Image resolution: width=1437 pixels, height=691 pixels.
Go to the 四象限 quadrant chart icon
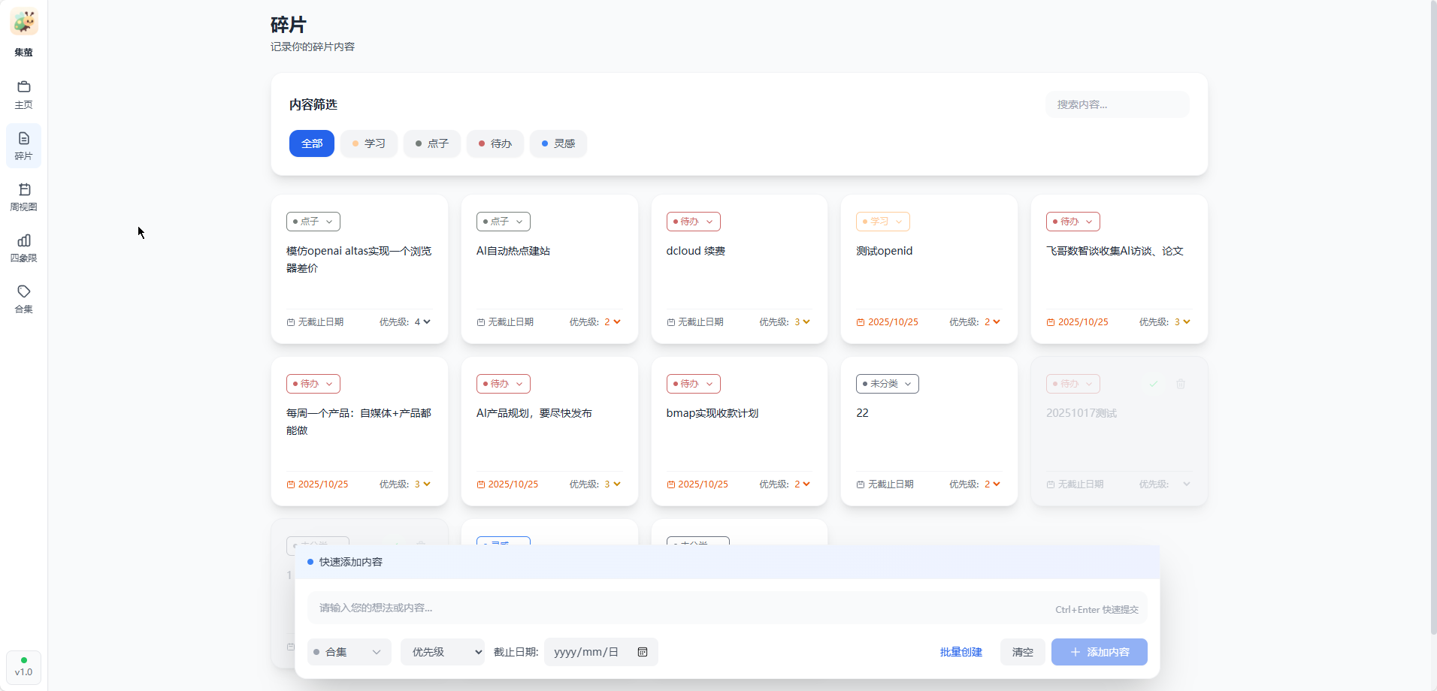tap(24, 240)
